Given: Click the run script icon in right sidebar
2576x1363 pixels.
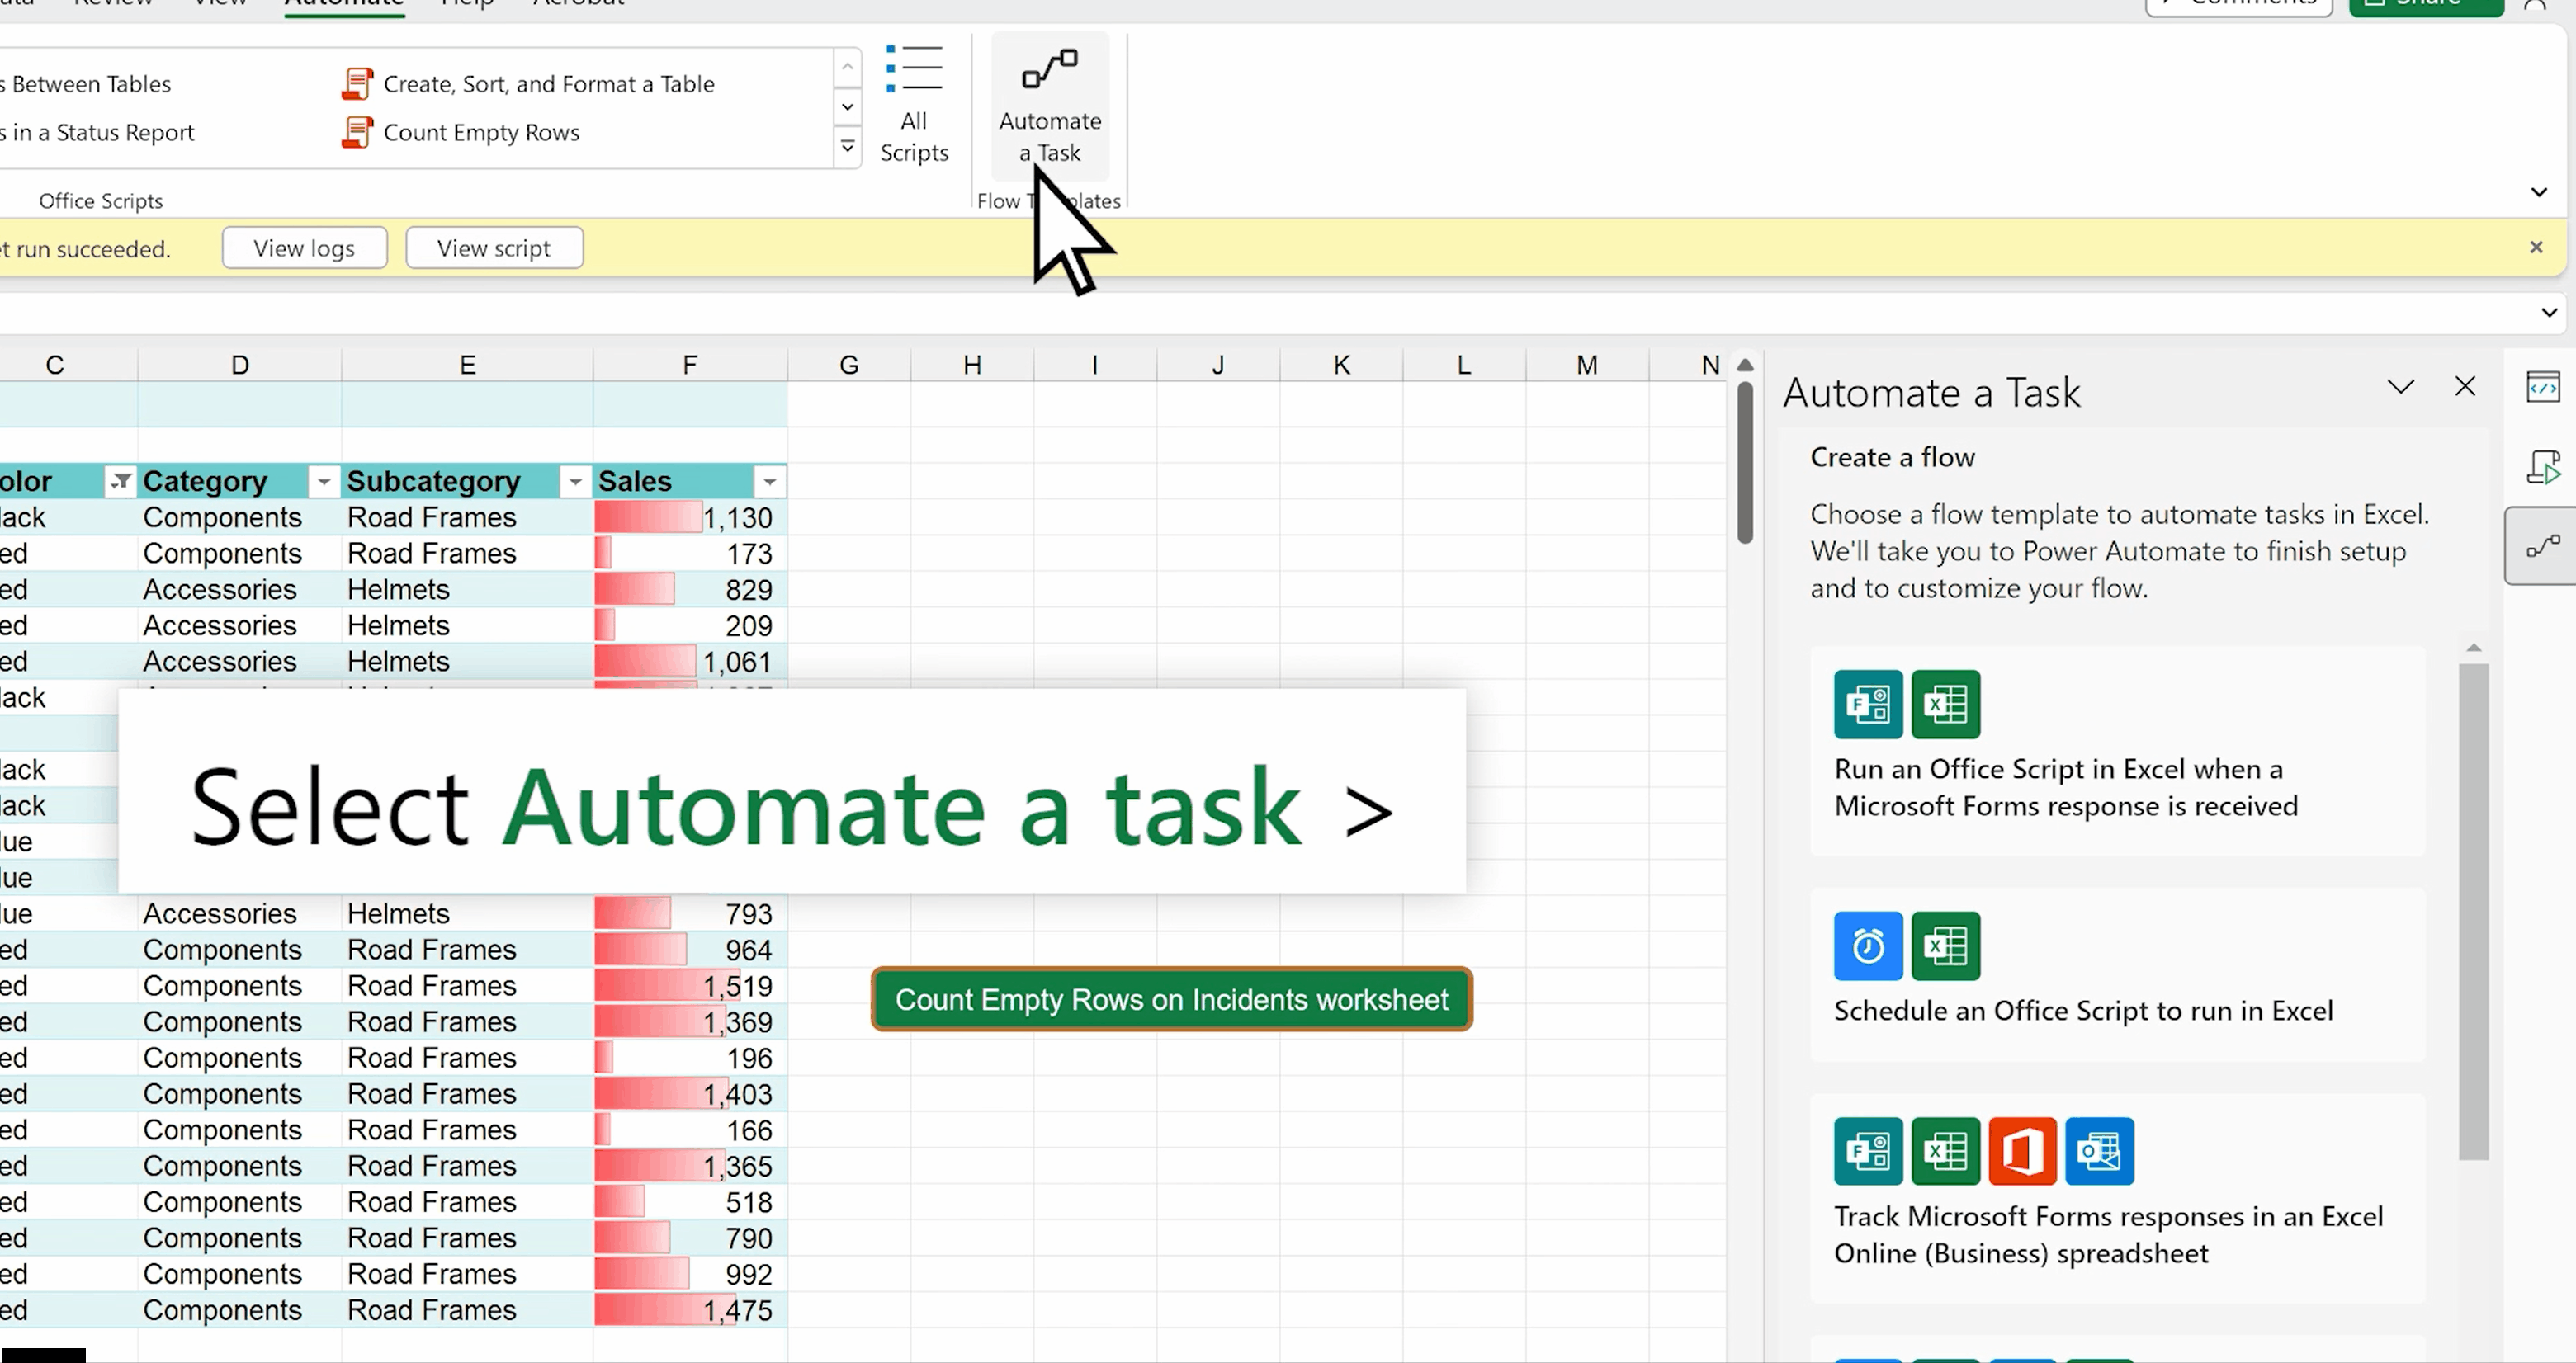Looking at the screenshot, I should [2542, 467].
